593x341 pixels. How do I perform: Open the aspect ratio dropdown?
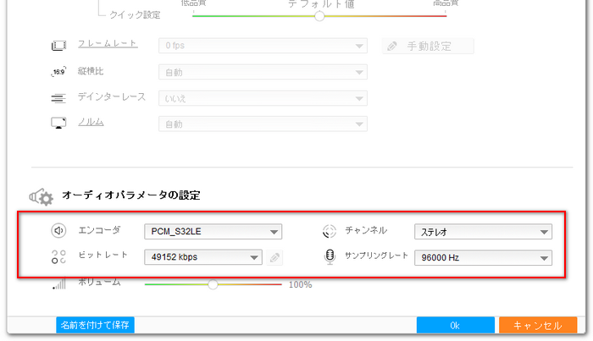pyautogui.click(x=263, y=72)
